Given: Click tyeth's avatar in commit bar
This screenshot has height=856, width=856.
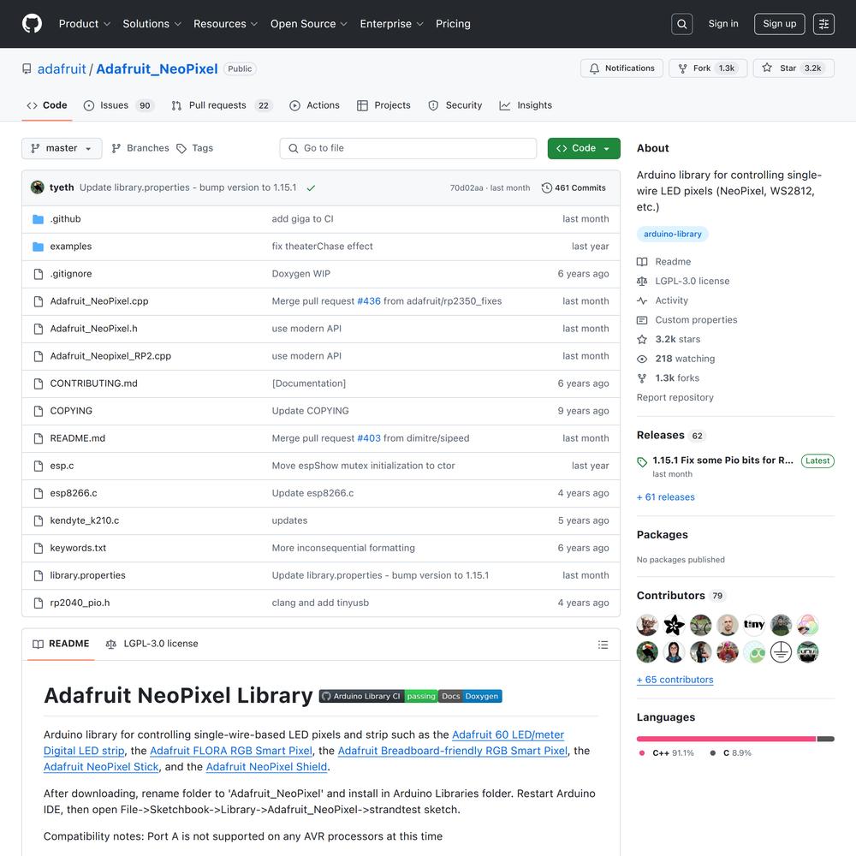Looking at the screenshot, I should [x=38, y=187].
